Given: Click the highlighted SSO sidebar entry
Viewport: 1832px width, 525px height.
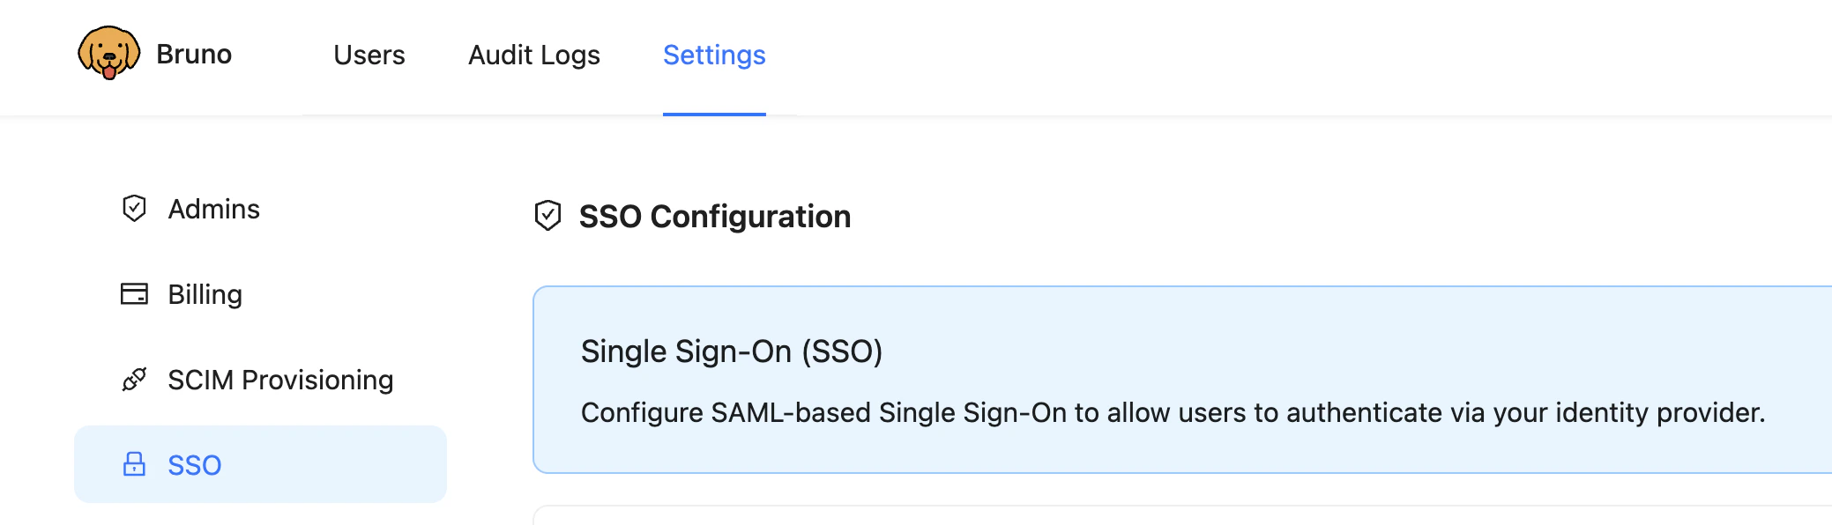Looking at the screenshot, I should (260, 465).
